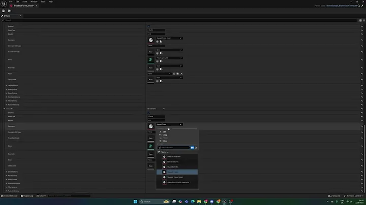366x205 pixels.
Task: Clear the Actor row with X icon
Action: pyautogui.click(x=181, y=74)
